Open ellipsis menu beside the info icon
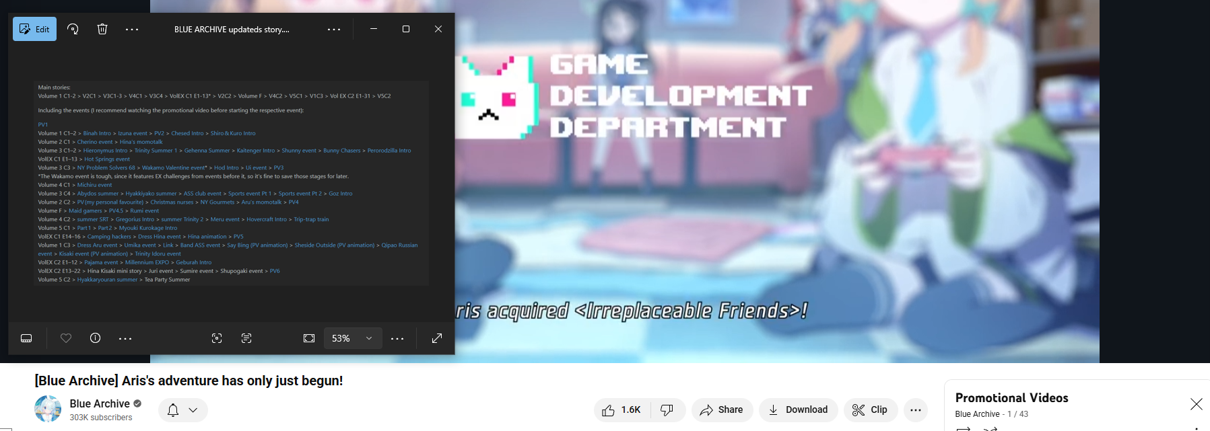 click(x=125, y=338)
